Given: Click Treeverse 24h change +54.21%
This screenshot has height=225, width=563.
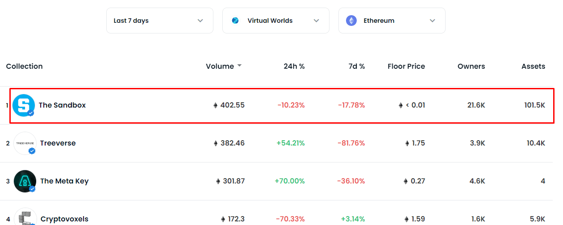Looking at the screenshot, I should click(x=291, y=143).
